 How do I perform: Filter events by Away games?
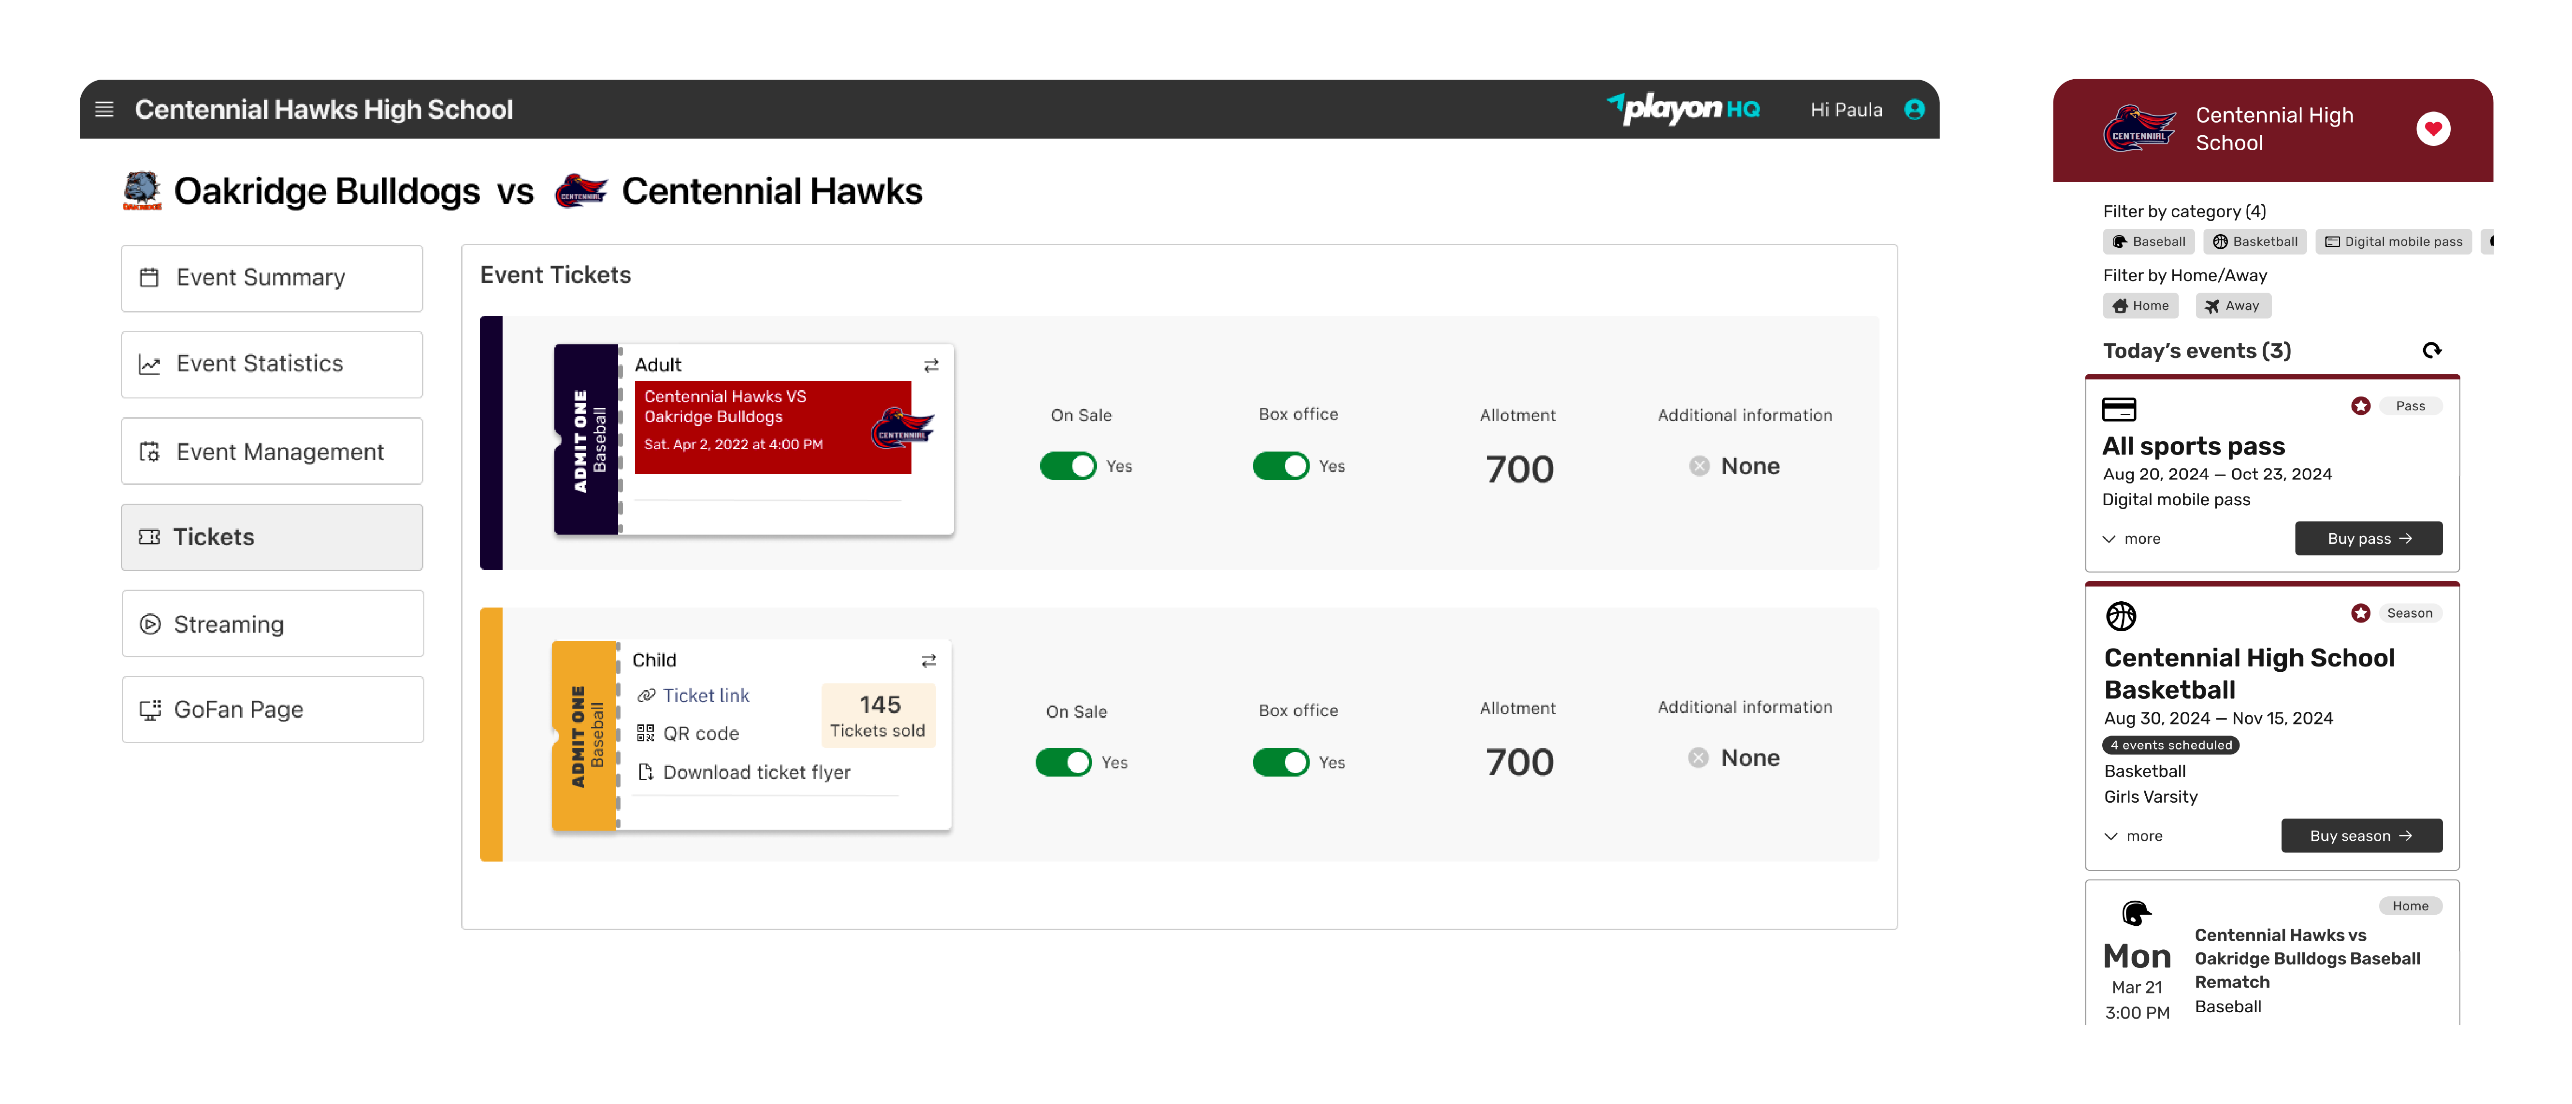coord(2233,305)
